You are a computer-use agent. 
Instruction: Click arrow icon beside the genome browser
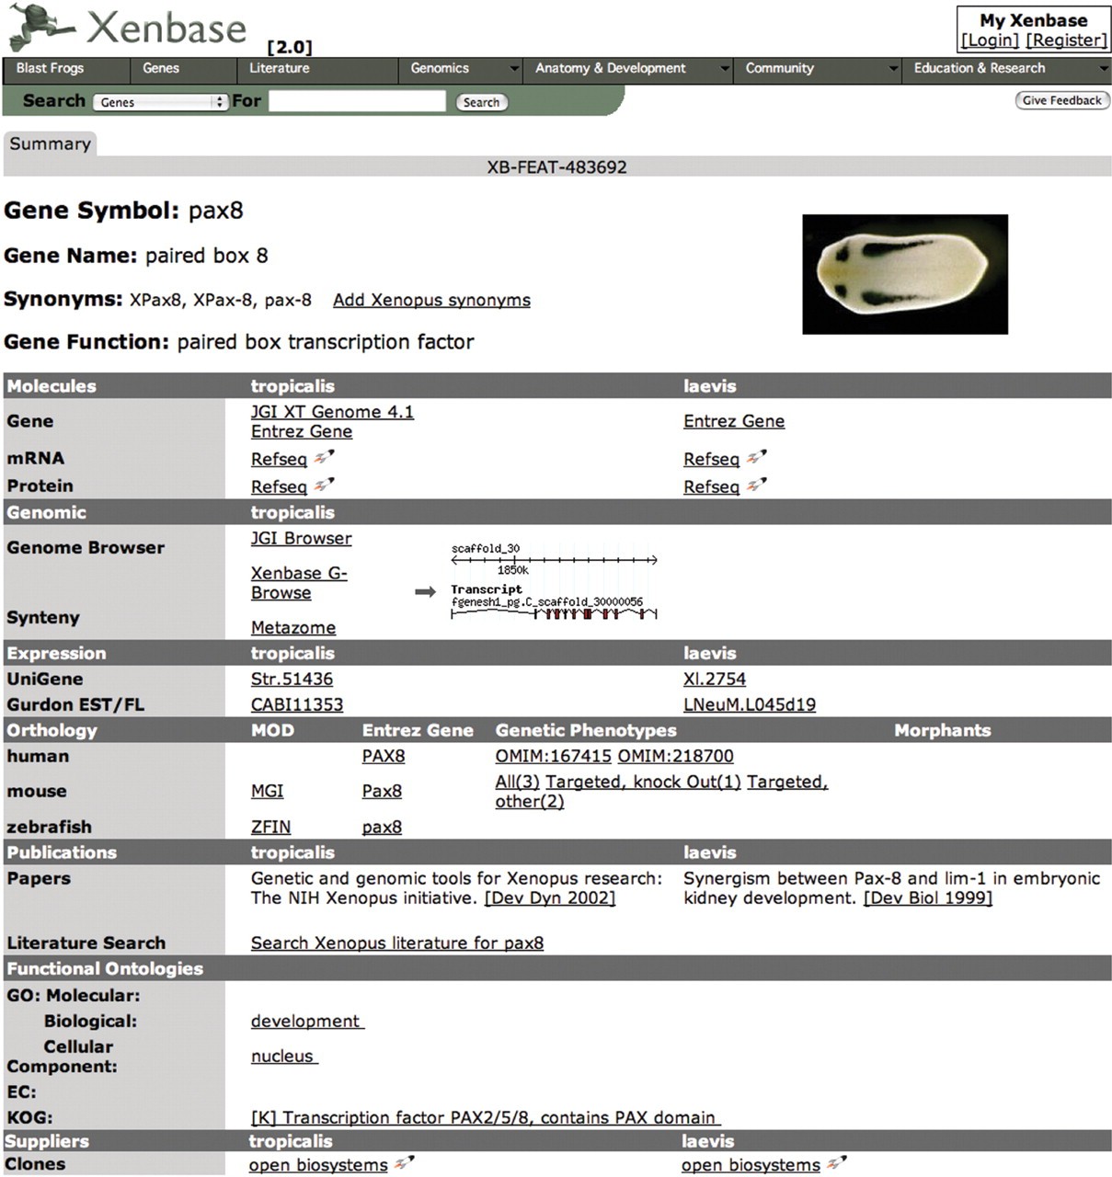425,592
